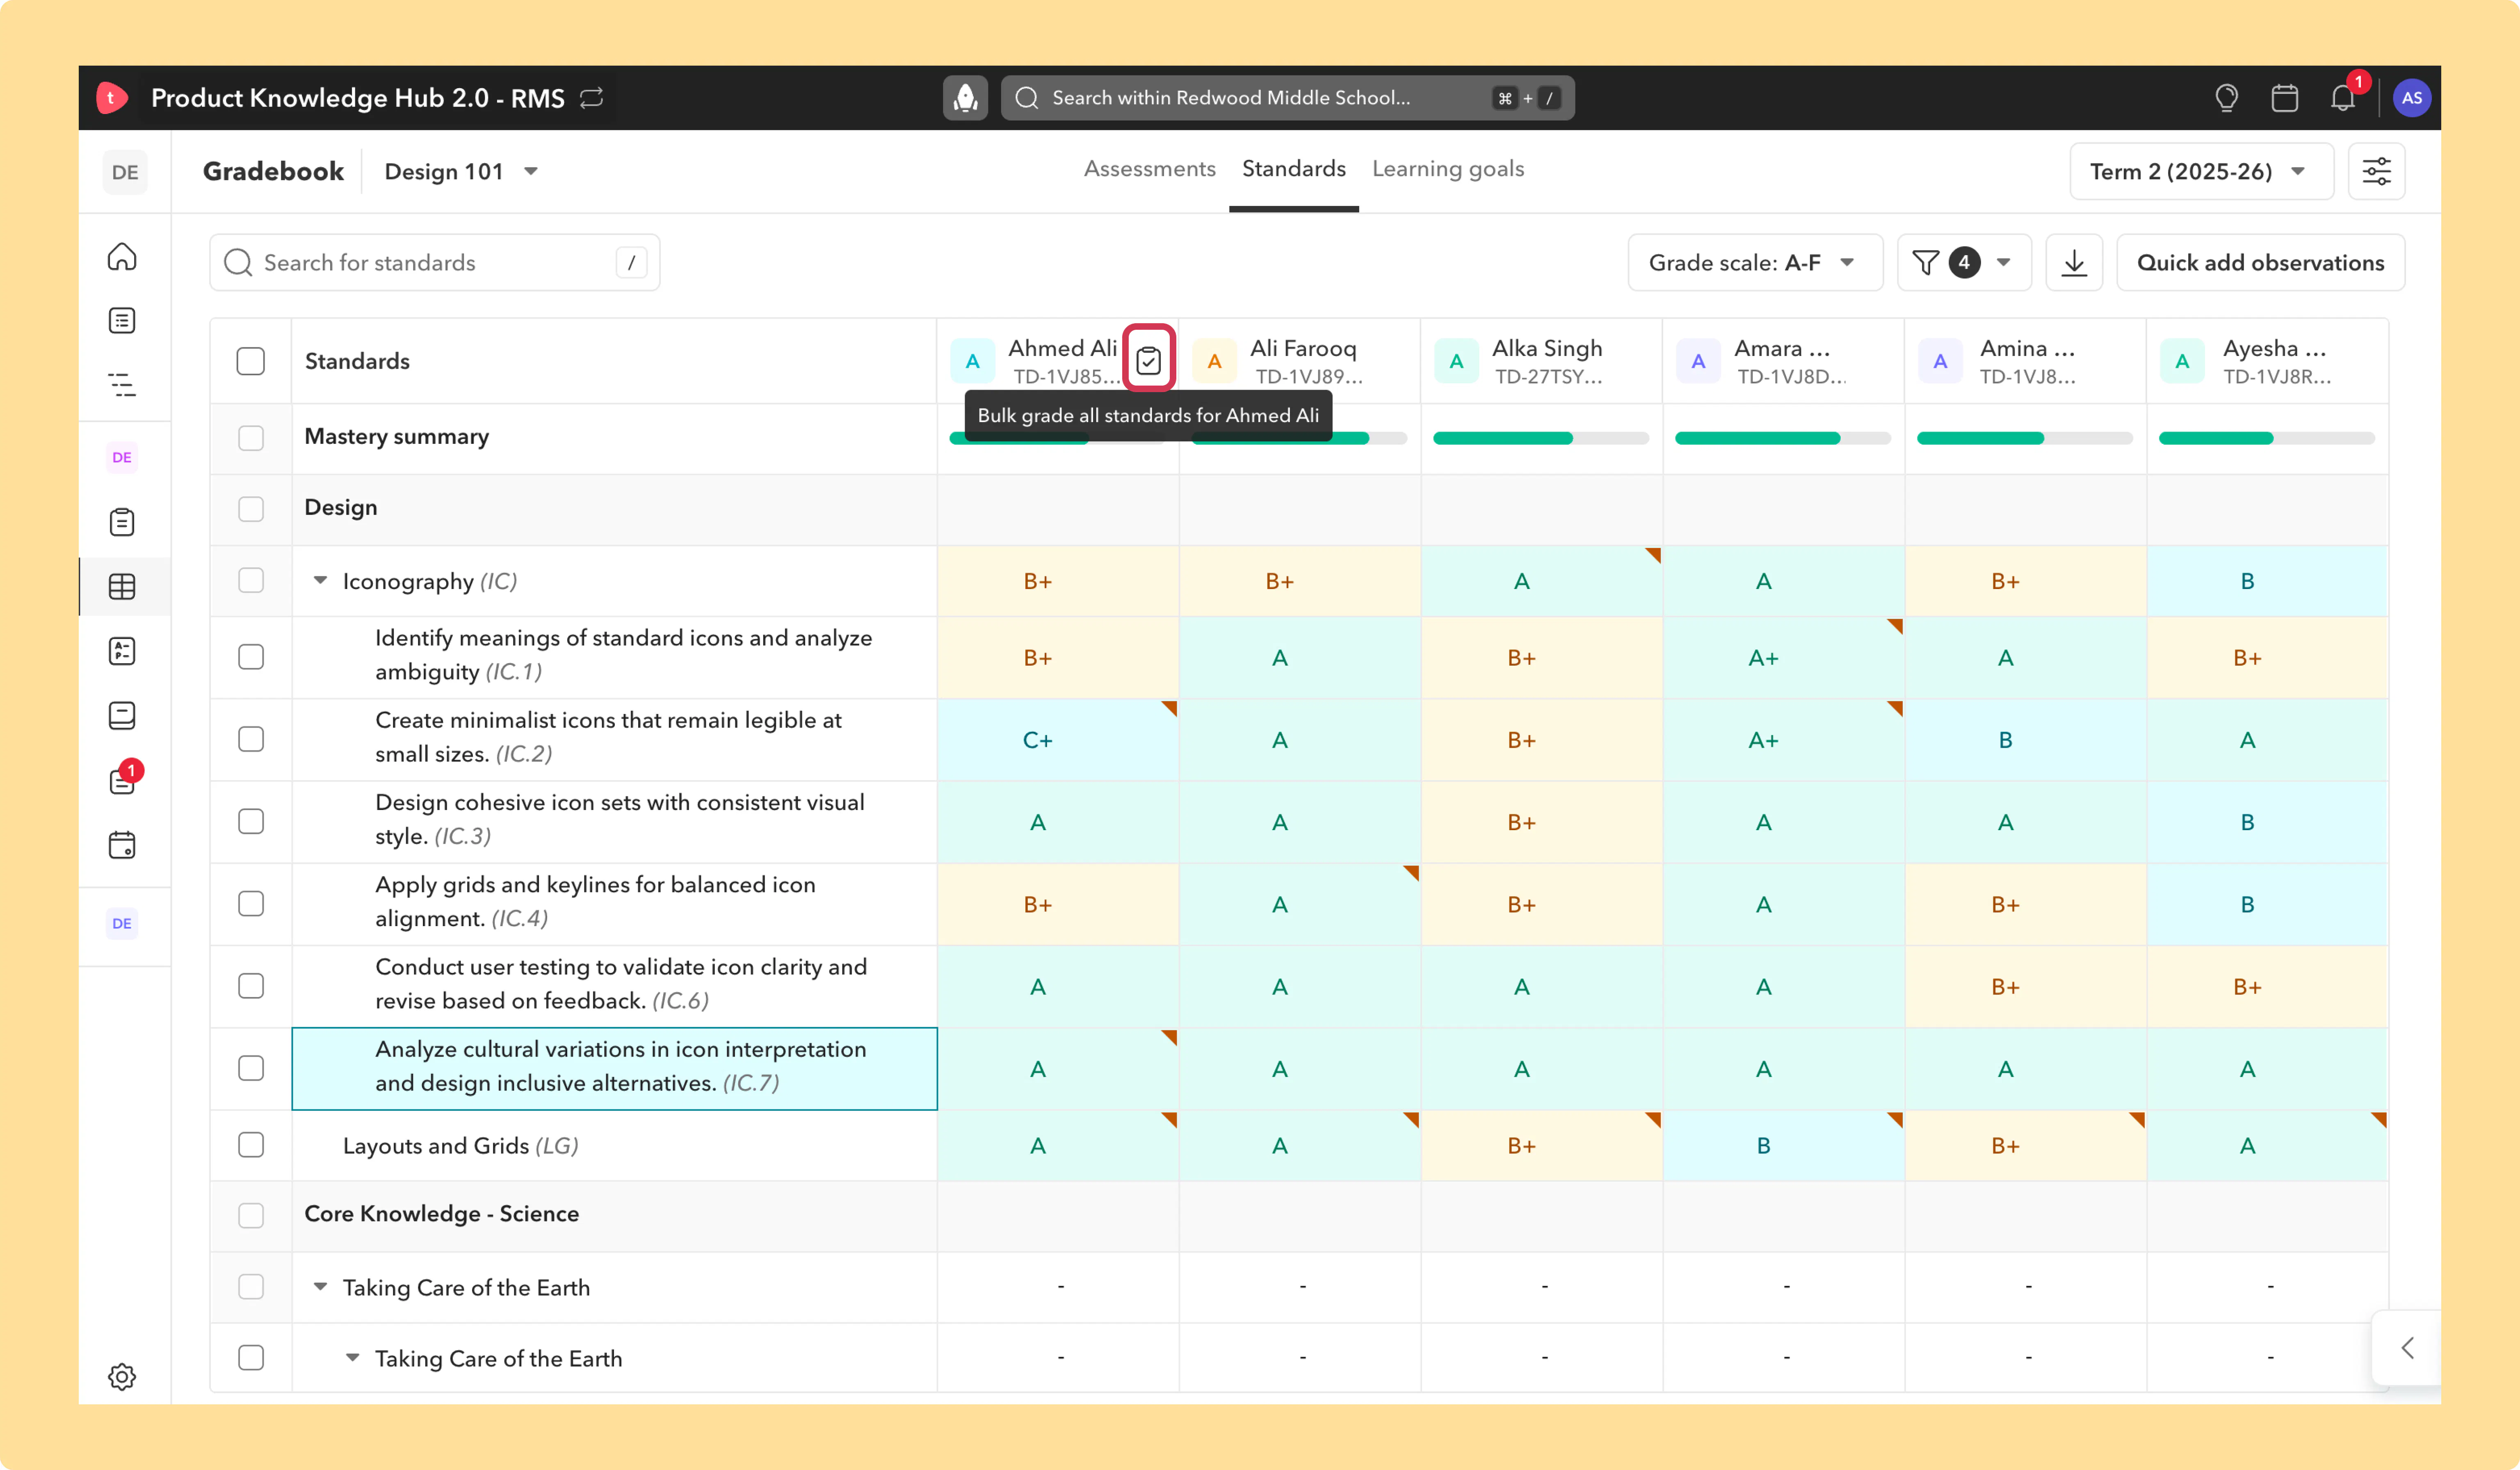Switch to the Learning goals tab
The width and height of the screenshot is (2520, 1470).
tap(1447, 169)
